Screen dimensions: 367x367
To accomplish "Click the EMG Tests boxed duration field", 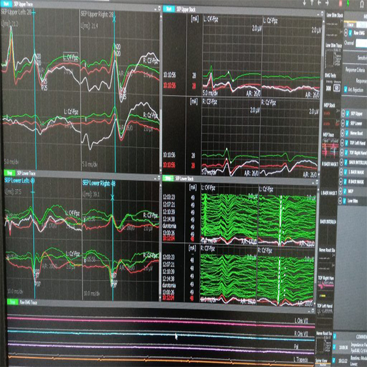I will 337,88.
